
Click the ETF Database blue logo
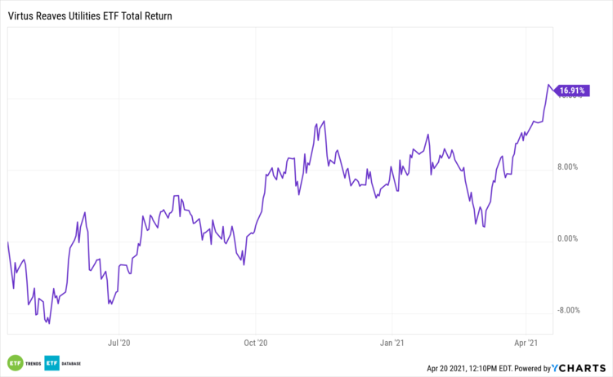coord(52,362)
